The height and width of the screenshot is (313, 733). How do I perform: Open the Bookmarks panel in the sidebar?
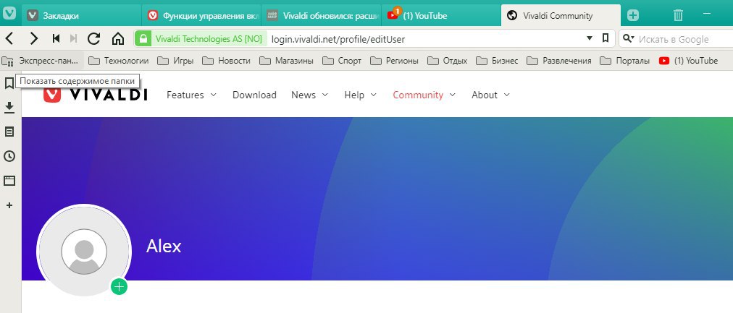point(9,84)
